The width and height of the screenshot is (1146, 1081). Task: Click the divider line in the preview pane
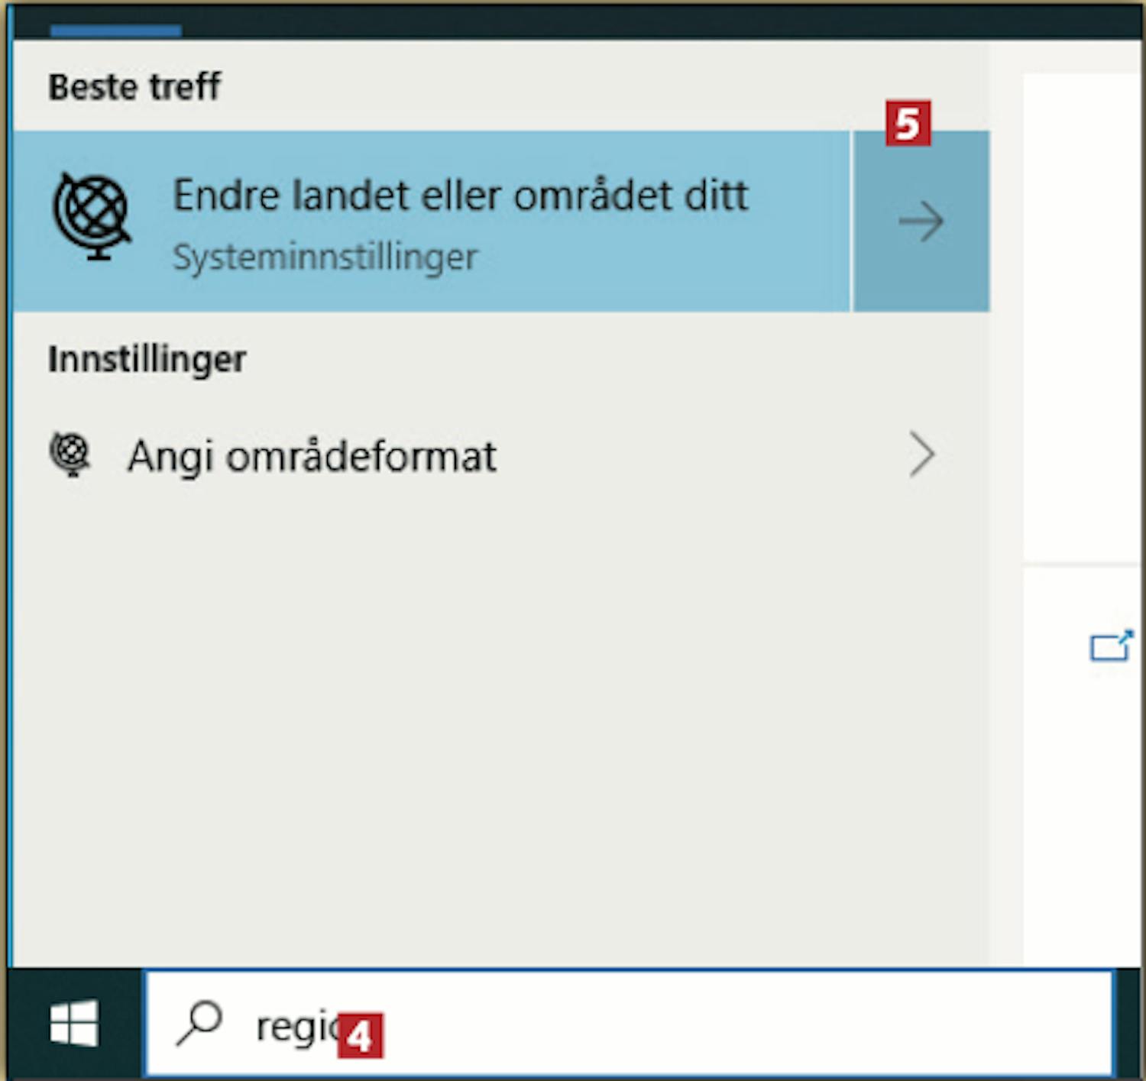1081,565
